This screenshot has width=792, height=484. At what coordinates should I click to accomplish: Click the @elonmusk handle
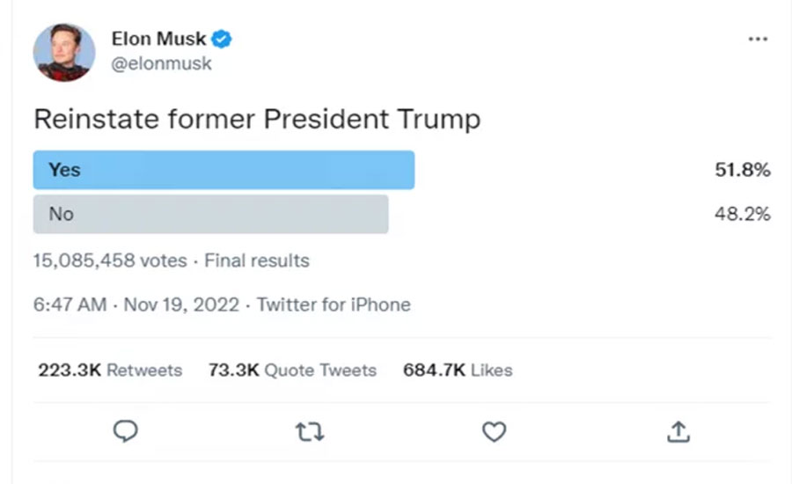[x=161, y=64]
